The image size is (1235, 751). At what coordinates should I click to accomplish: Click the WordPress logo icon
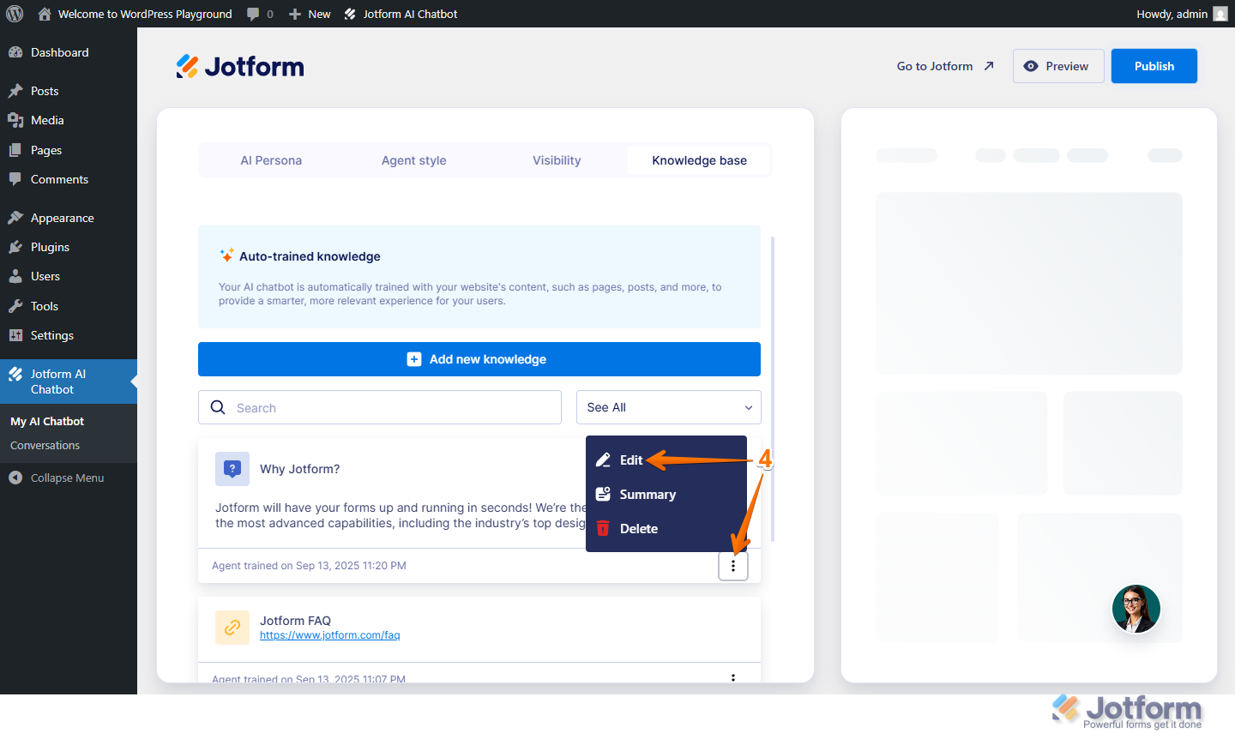click(15, 14)
